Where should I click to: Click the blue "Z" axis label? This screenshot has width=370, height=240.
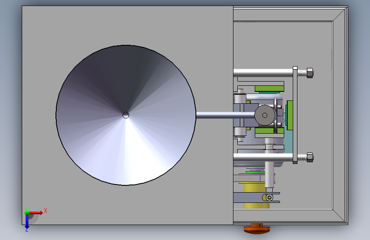tap(26, 229)
